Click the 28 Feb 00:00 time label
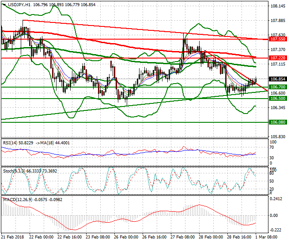Screen dimensions: 287x242 [211, 237]
